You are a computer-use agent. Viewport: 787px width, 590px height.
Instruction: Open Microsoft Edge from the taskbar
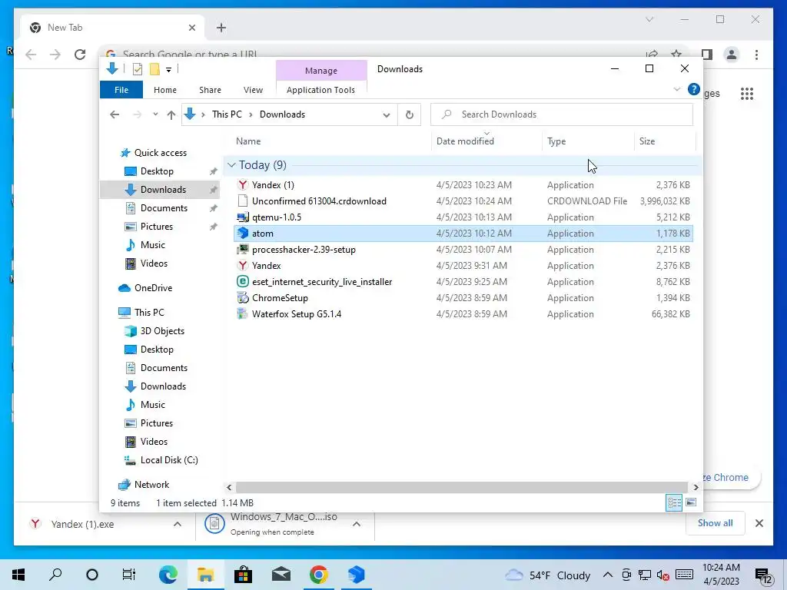(168, 575)
